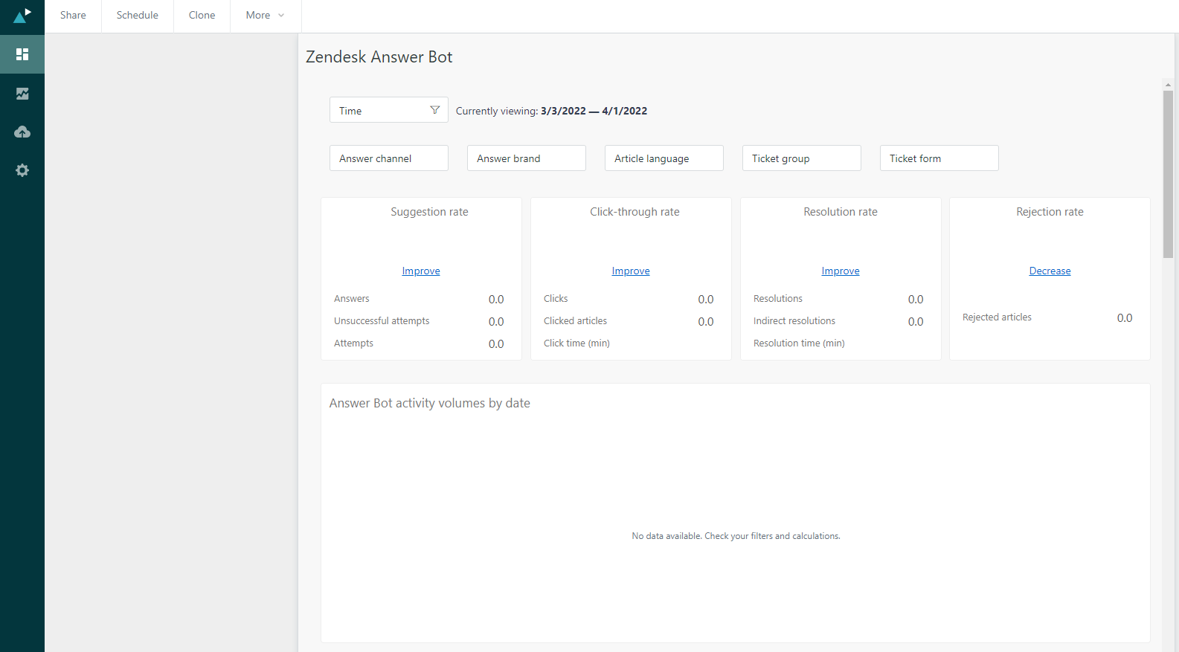Open the Zendesk Explore home logo
Viewport: 1179px width, 652px height.
22,16
